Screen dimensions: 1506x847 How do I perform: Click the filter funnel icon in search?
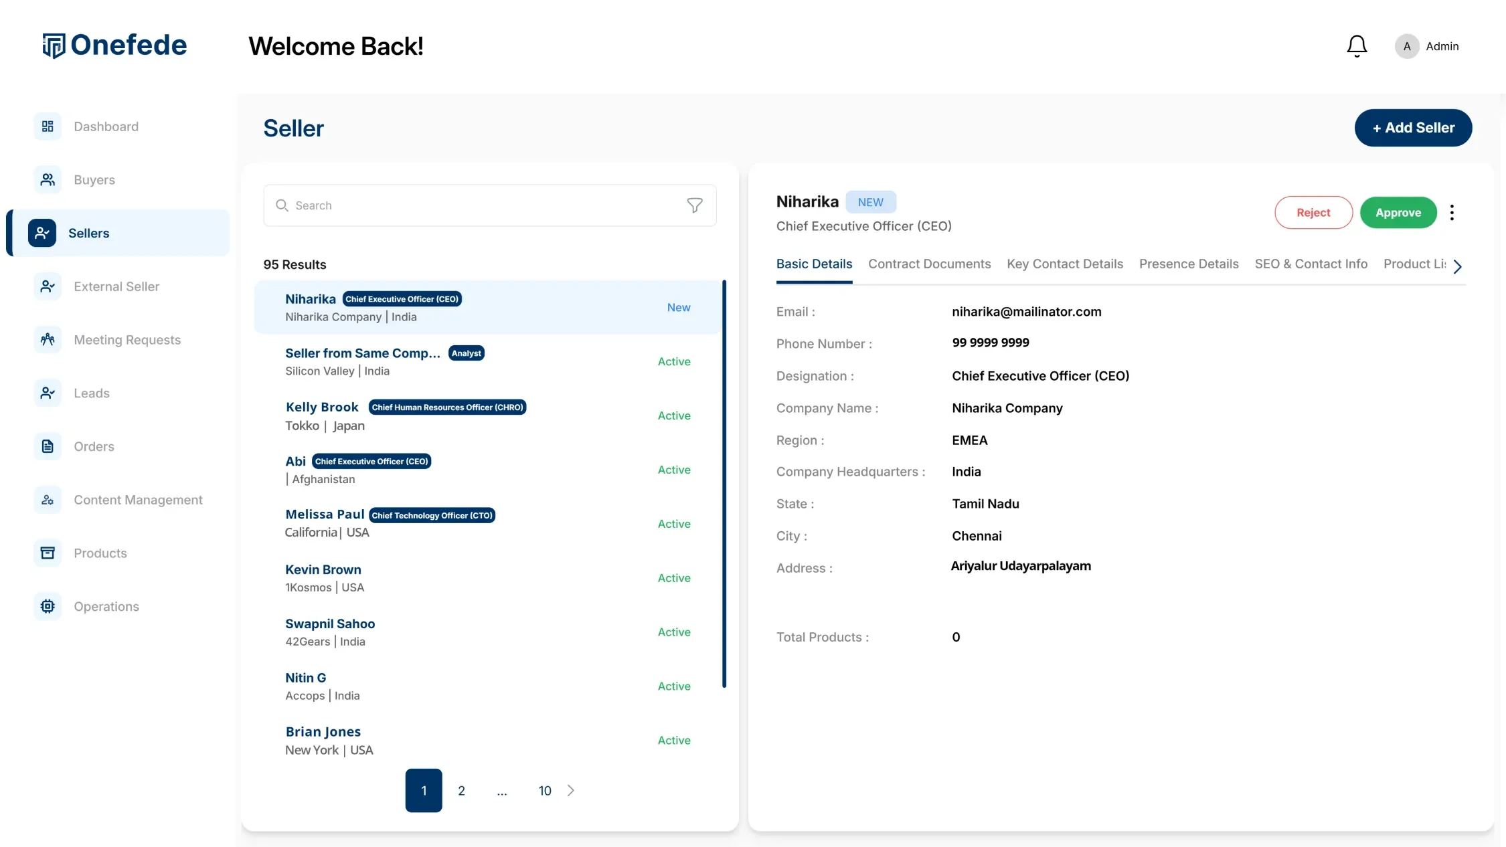tap(695, 205)
